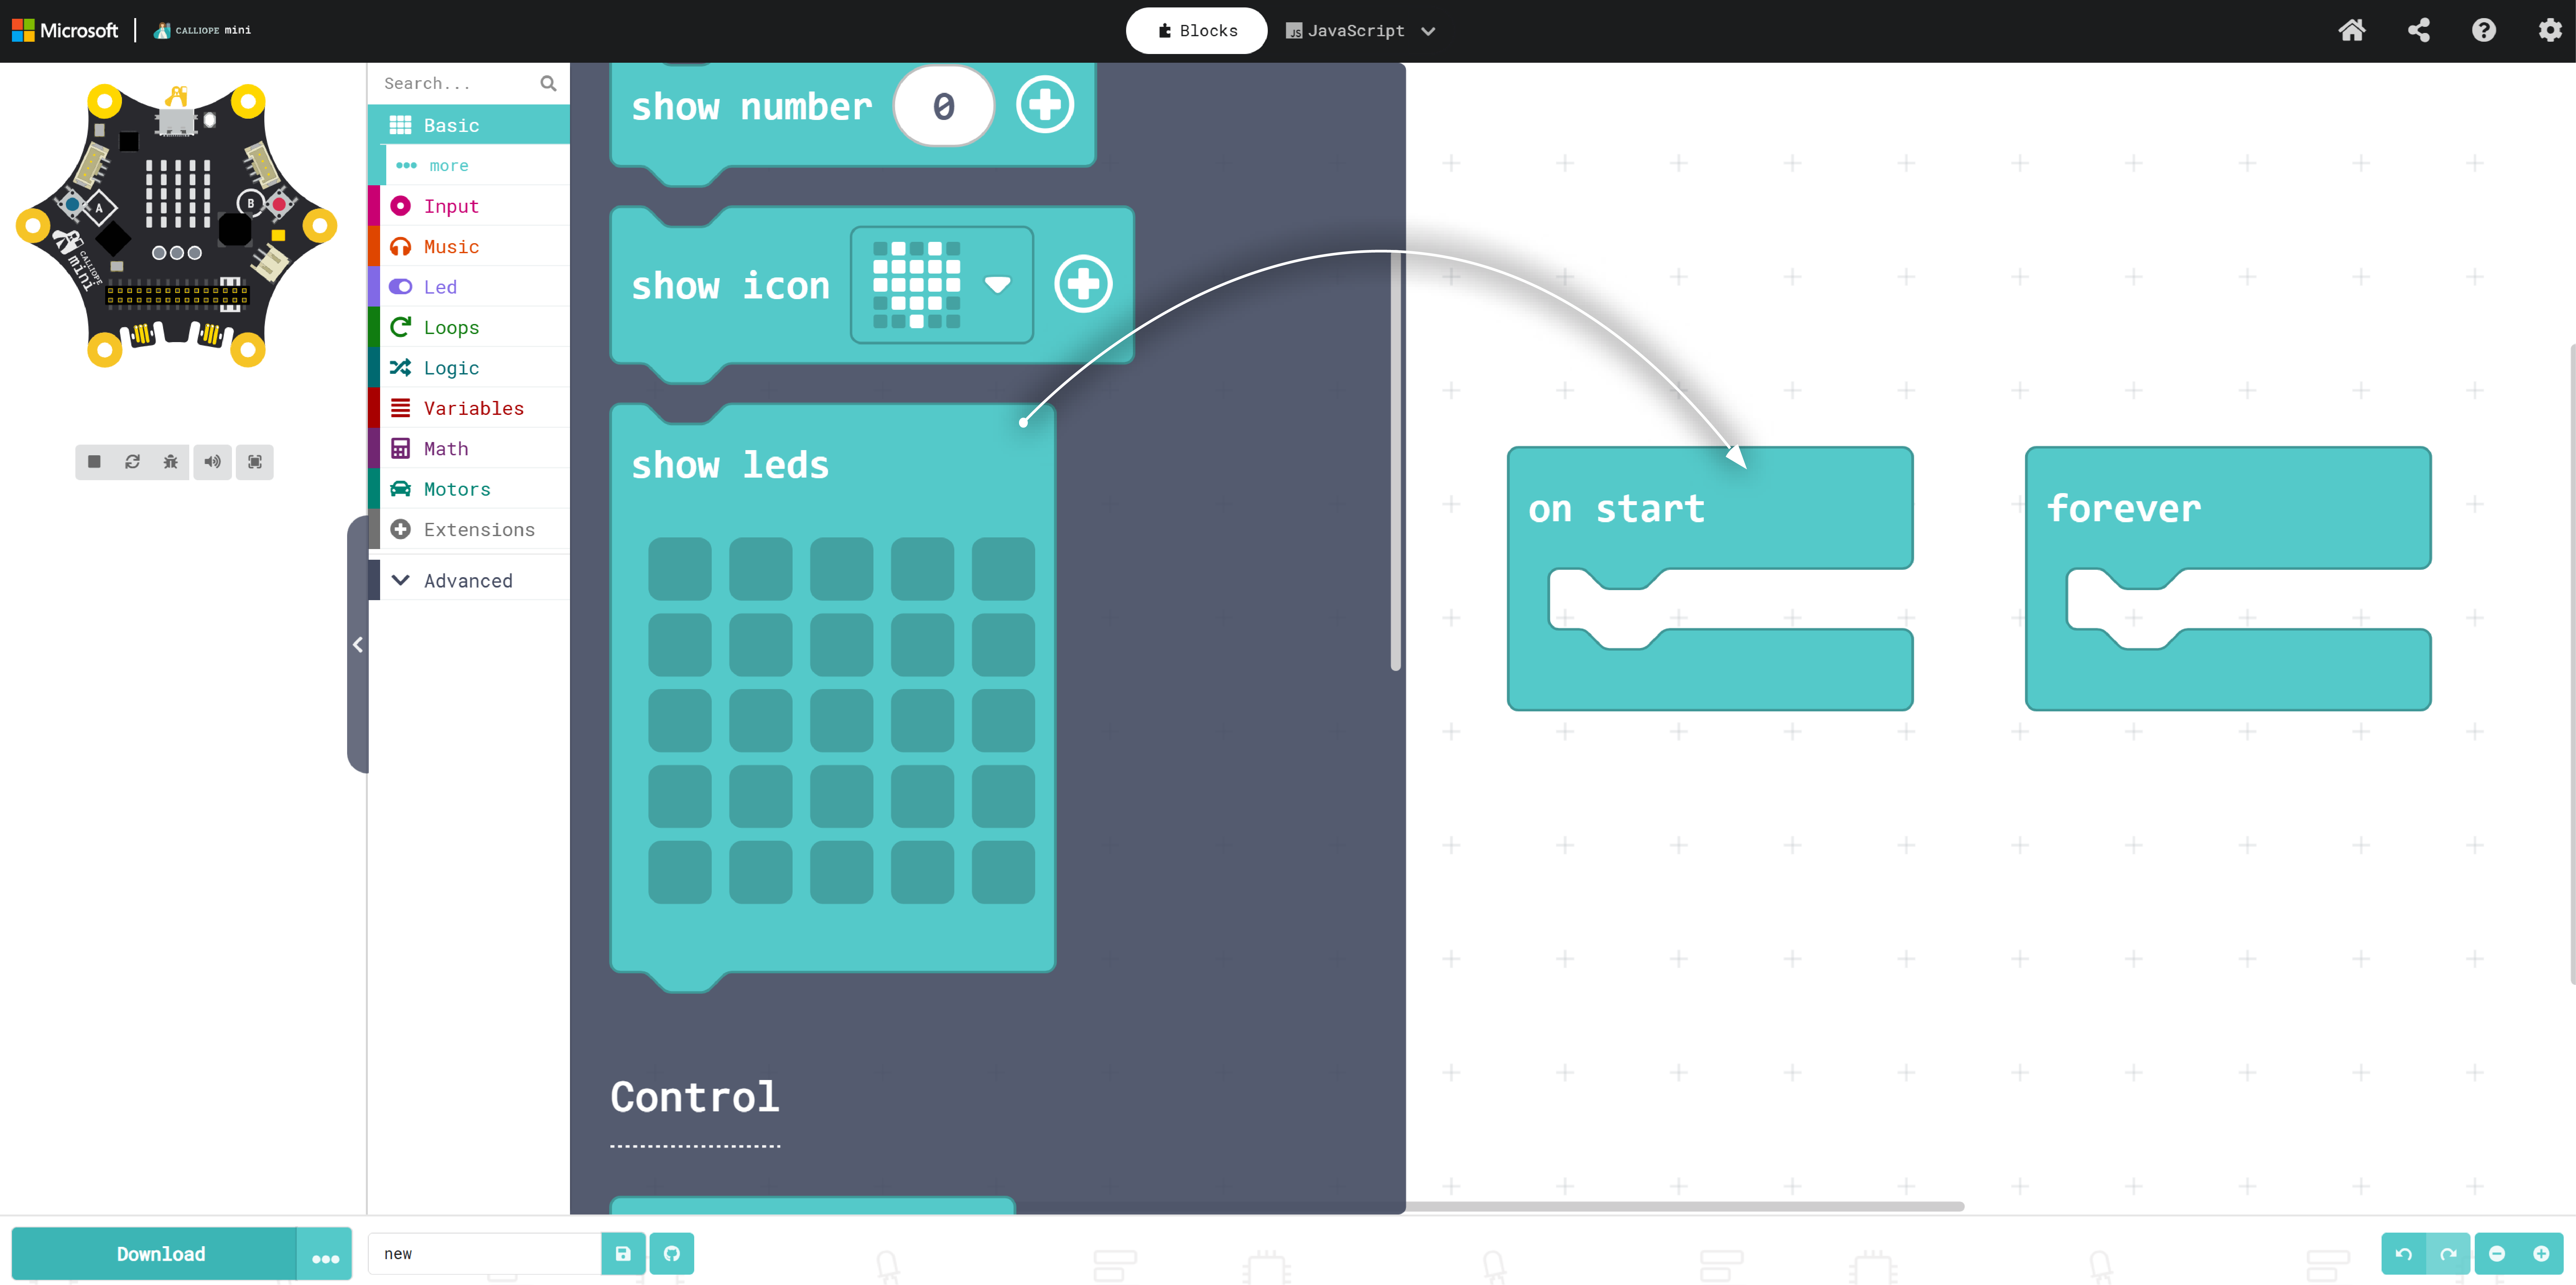Open the Help question mark icon
Viewport: 2576px width, 1285px height.
click(x=2484, y=30)
